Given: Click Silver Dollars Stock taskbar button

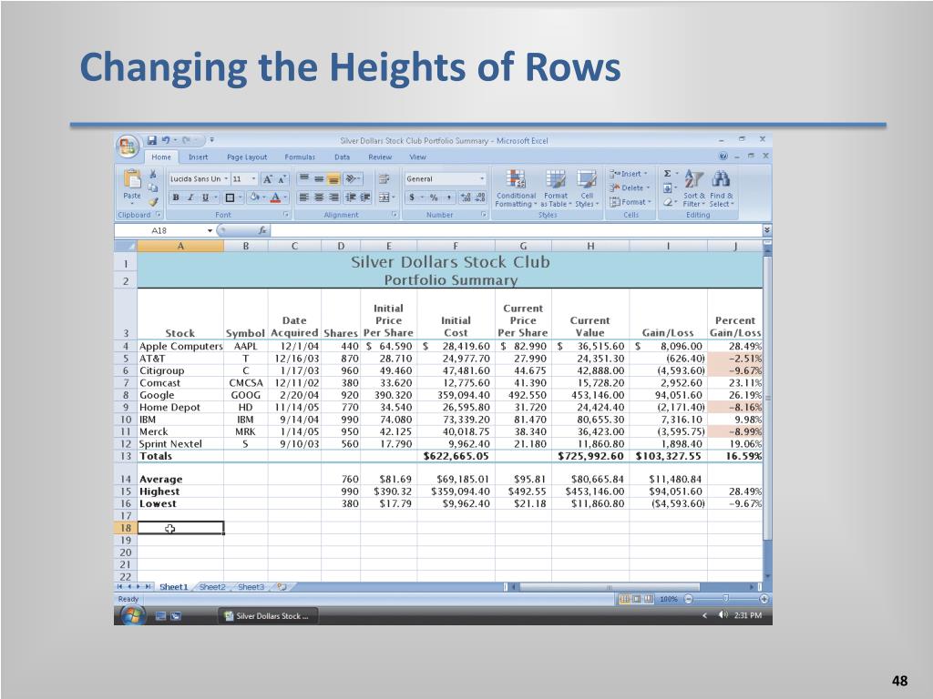Looking at the screenshot, I should tap(268, 616).
